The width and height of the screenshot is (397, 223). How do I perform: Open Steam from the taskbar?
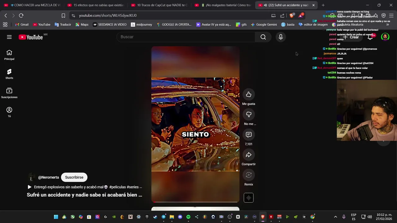click(x=155, y=217)
